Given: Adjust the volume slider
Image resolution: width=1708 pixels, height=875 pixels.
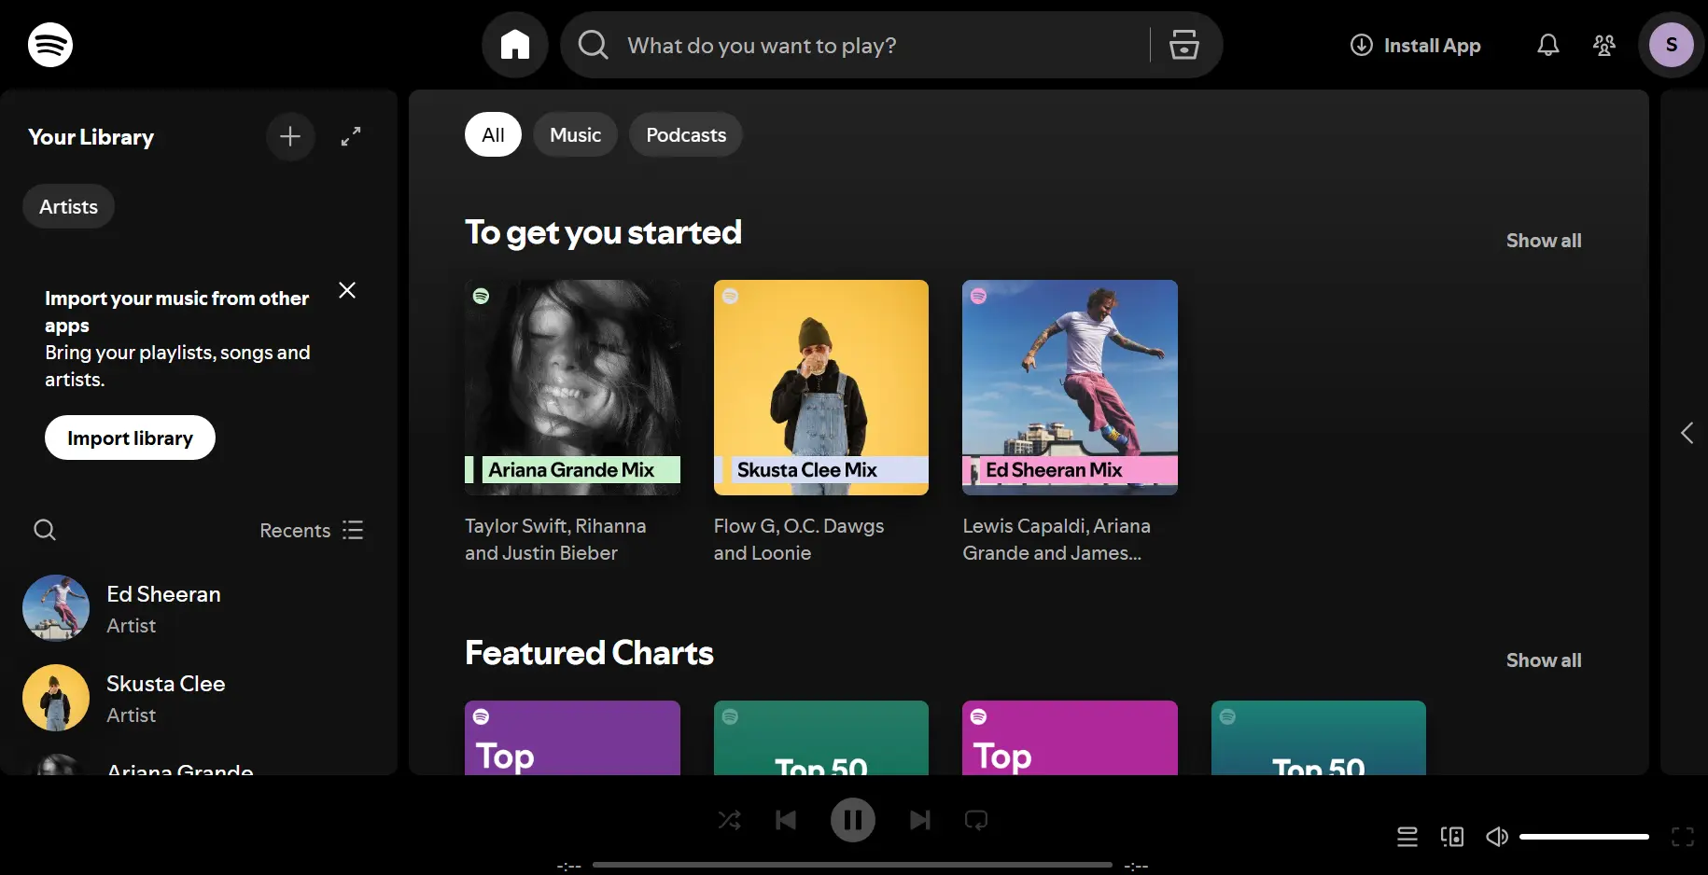Looking at the screenshot, I should [1584, 837].
